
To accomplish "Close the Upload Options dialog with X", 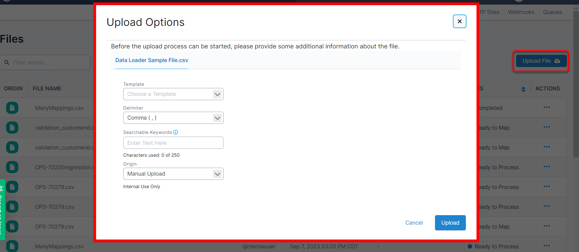I will pyautogui.click(x=459, y=21).
